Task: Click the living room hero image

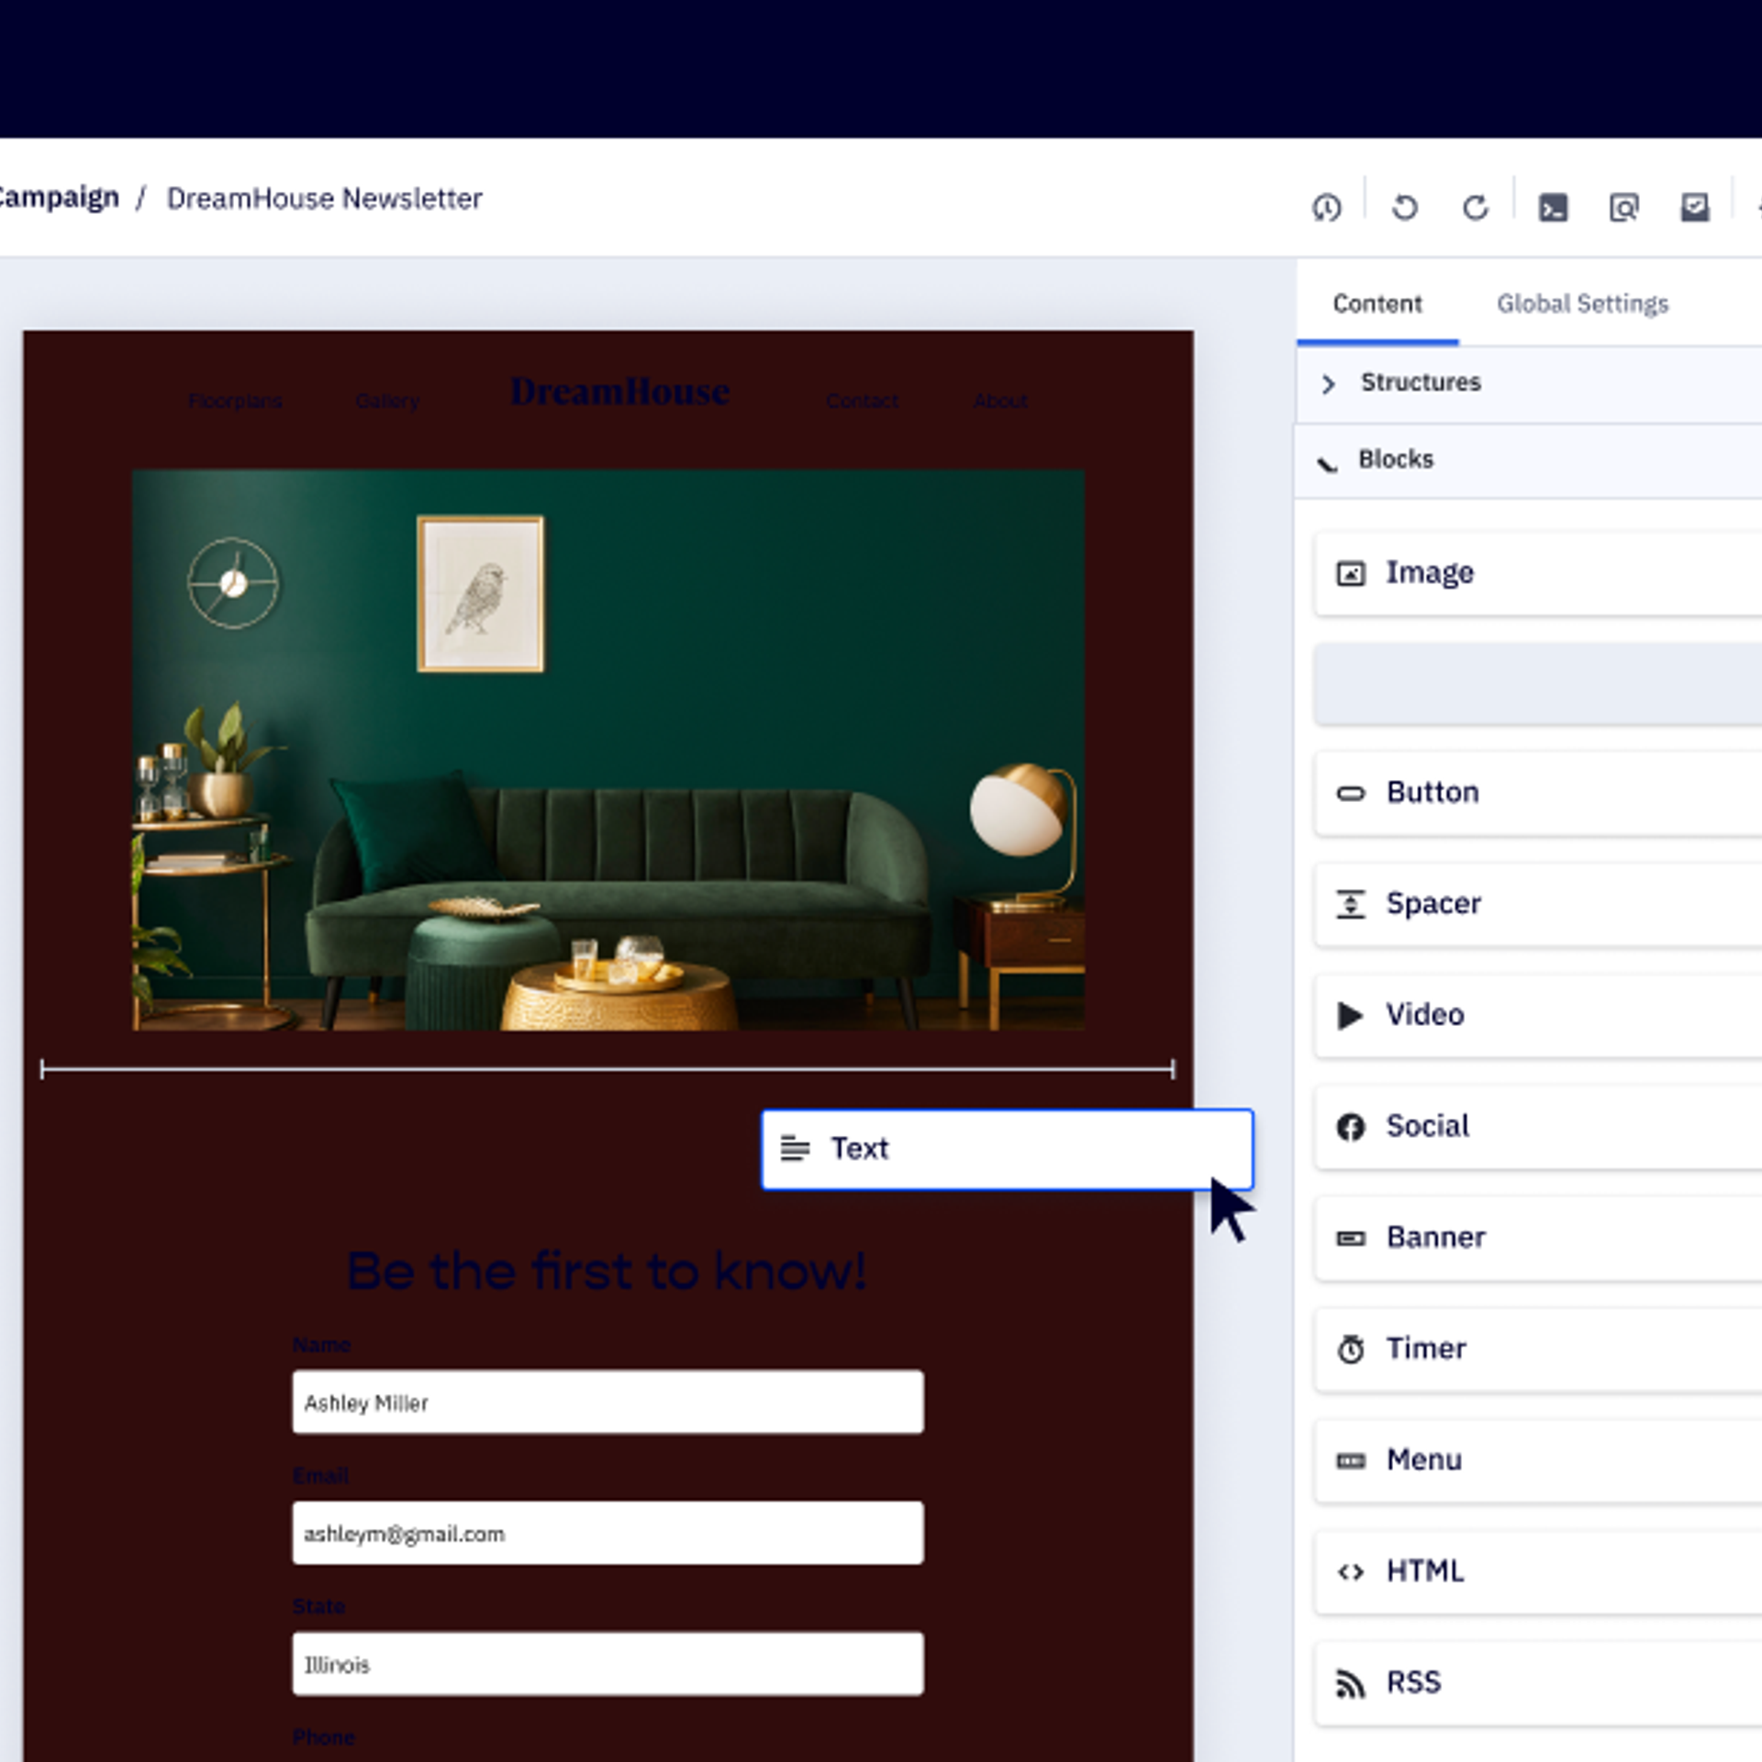Action: pos(608,749)
